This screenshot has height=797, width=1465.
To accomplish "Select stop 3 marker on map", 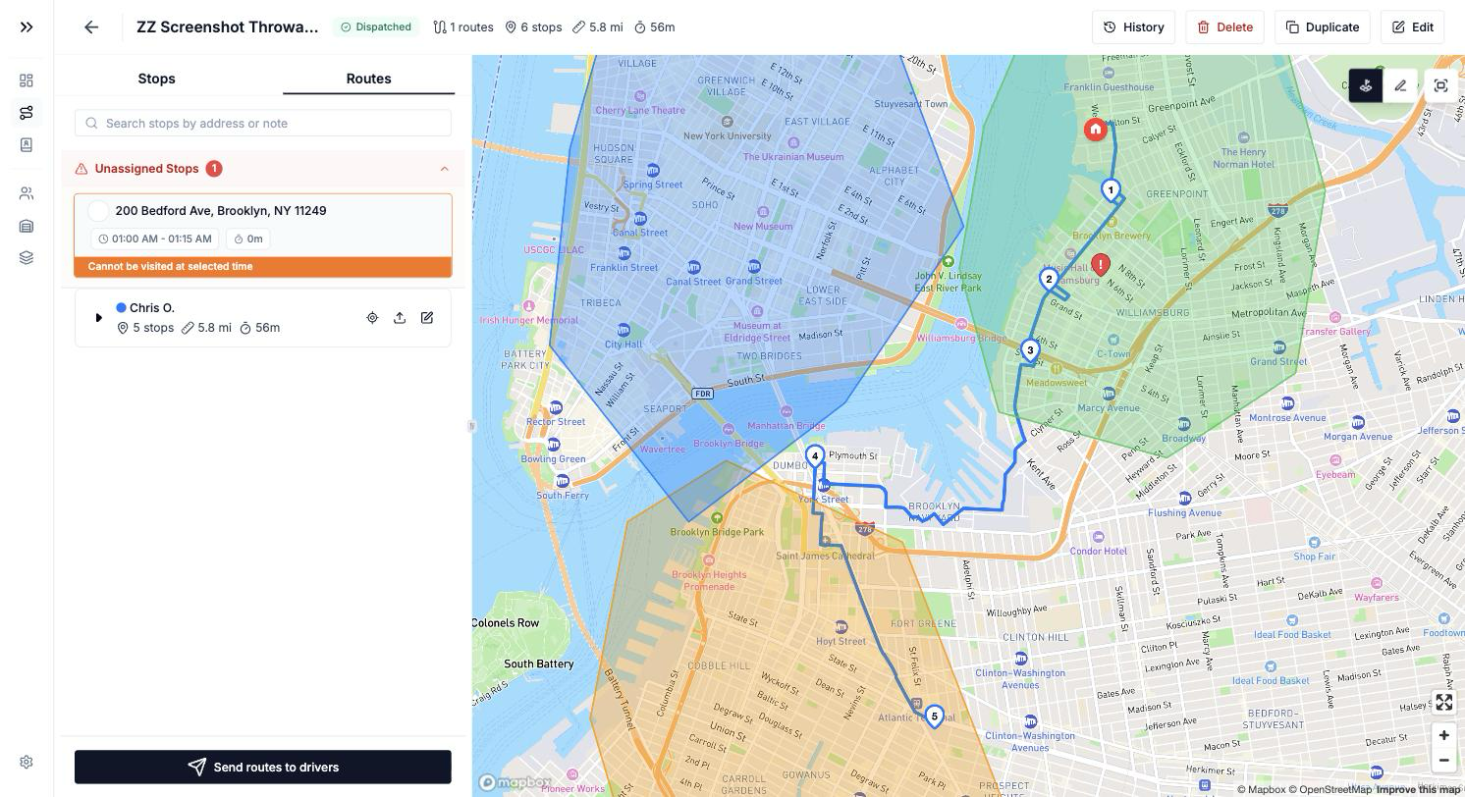I will [x=1030, y=350].
